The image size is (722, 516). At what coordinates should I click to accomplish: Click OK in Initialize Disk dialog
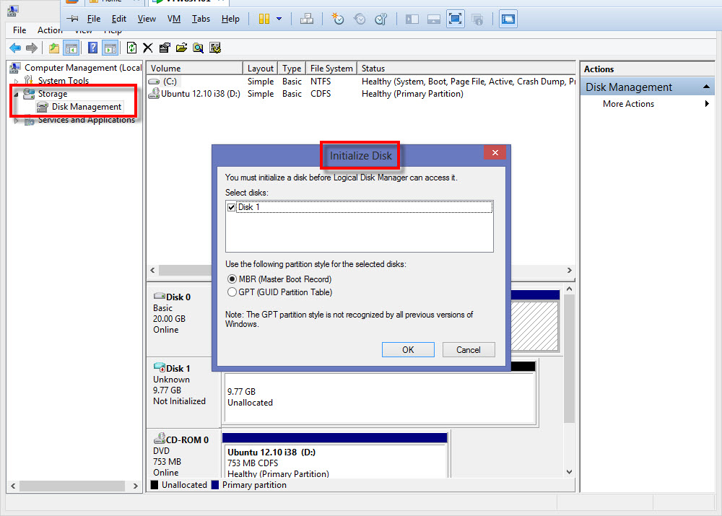click(x=408, y=350)
